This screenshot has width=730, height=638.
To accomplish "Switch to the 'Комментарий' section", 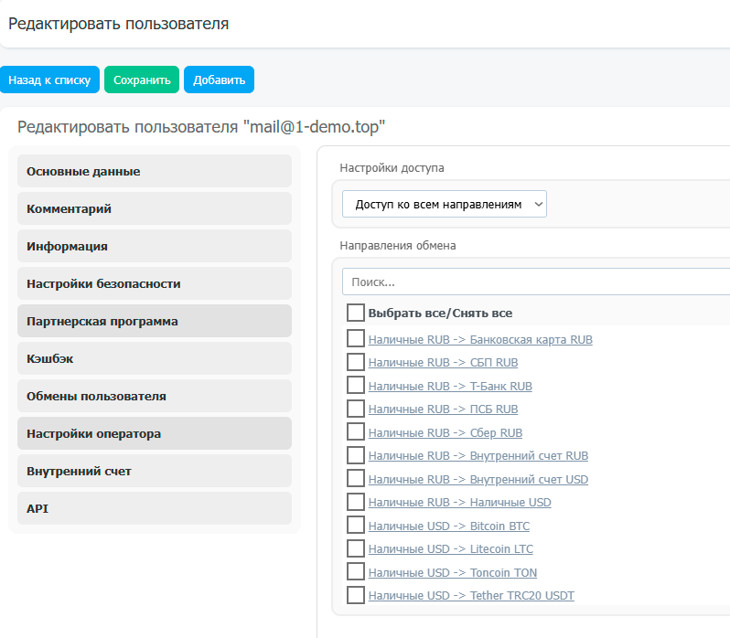I will coord(154,208).
